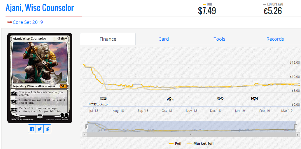The width and height of the screenshot is (301, 149).
Task: Click the Jul '18 axis label
Action: point(94,111)
